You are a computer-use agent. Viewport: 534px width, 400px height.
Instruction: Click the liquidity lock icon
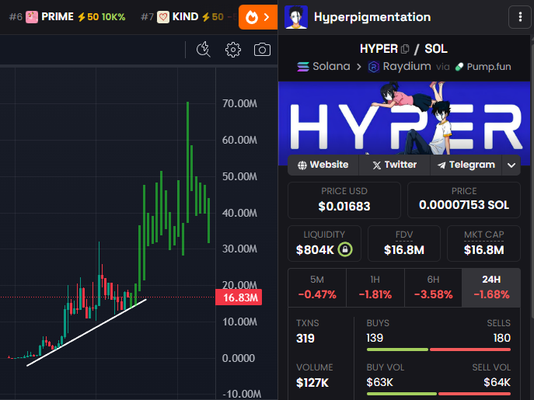point(345,249)
